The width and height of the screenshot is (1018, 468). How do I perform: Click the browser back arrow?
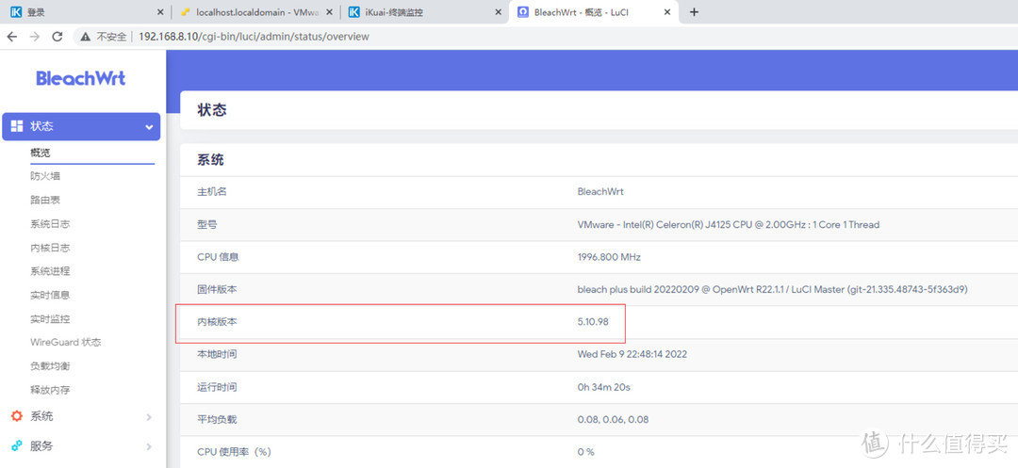[x=11, y=37]
